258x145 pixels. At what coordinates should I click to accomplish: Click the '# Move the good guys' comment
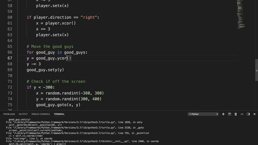50,47
